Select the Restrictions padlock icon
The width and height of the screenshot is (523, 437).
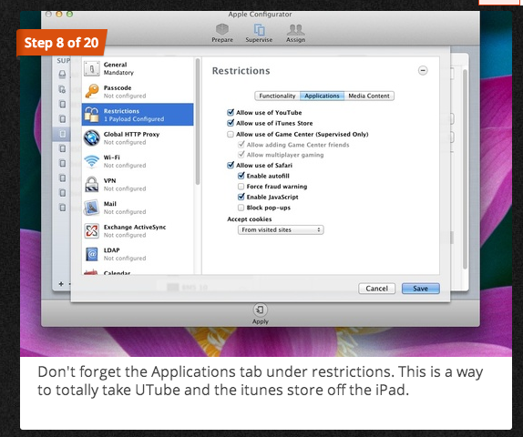pyautogui.click(x=92, y=115)
